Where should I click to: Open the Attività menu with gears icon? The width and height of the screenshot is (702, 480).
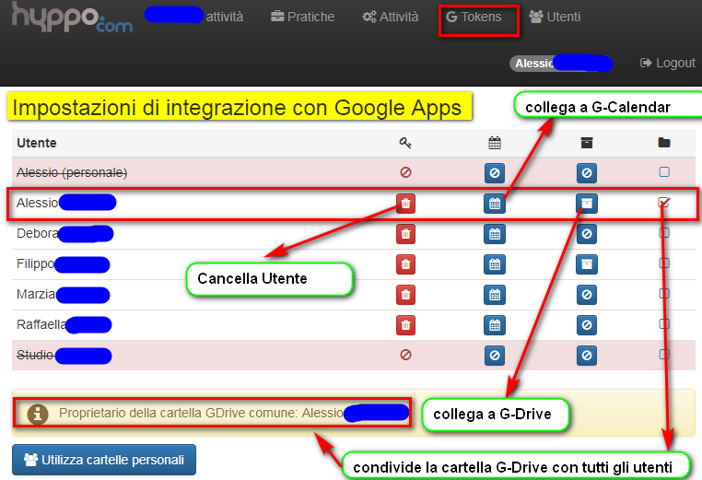391,17
